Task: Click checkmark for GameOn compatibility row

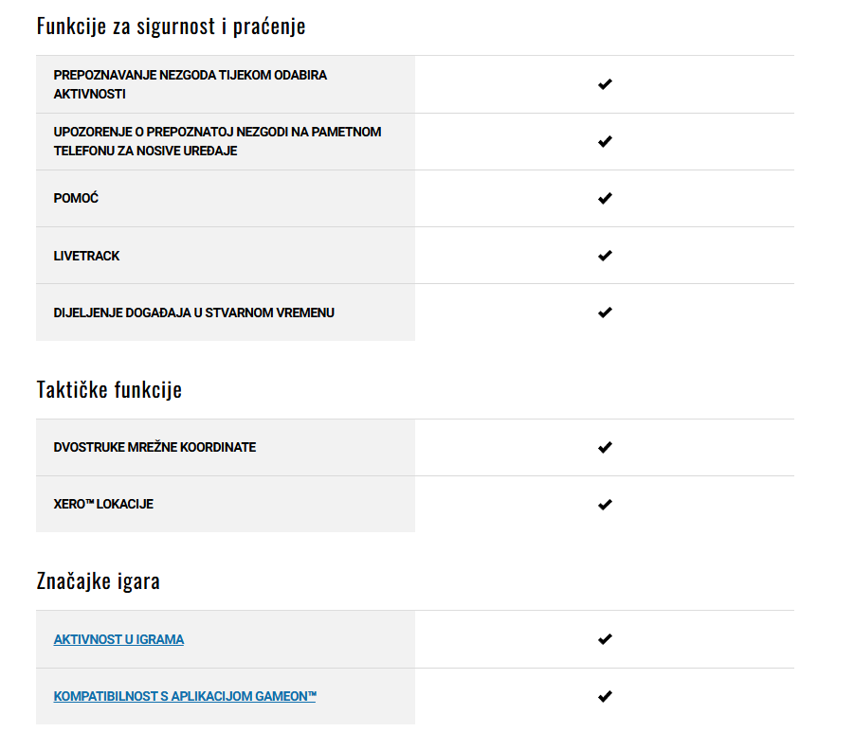Action: point(605,696)
